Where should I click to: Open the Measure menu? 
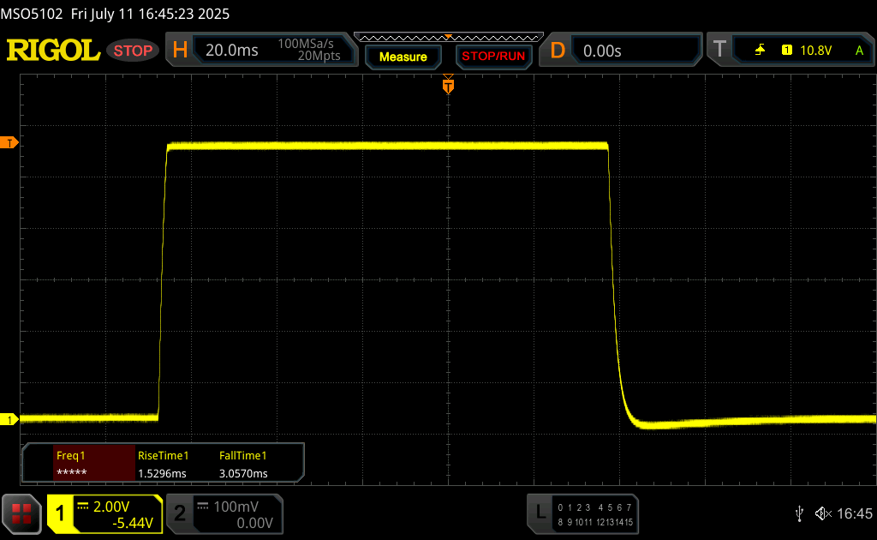[403, 57]
